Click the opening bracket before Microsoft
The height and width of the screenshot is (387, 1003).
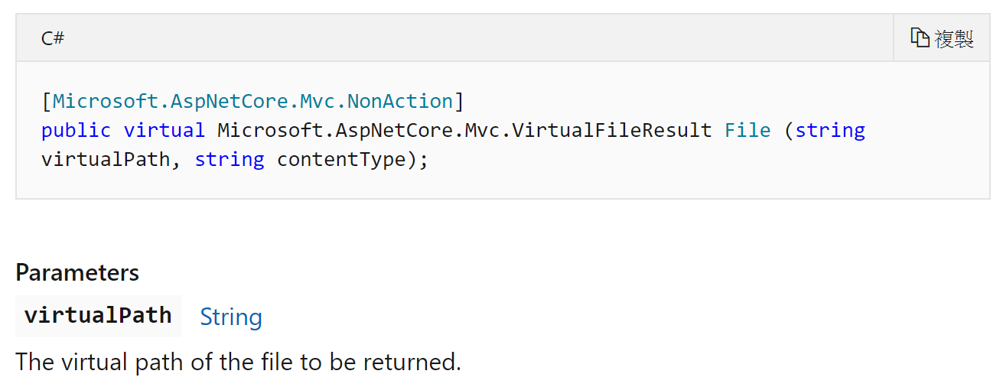[47, 101]
